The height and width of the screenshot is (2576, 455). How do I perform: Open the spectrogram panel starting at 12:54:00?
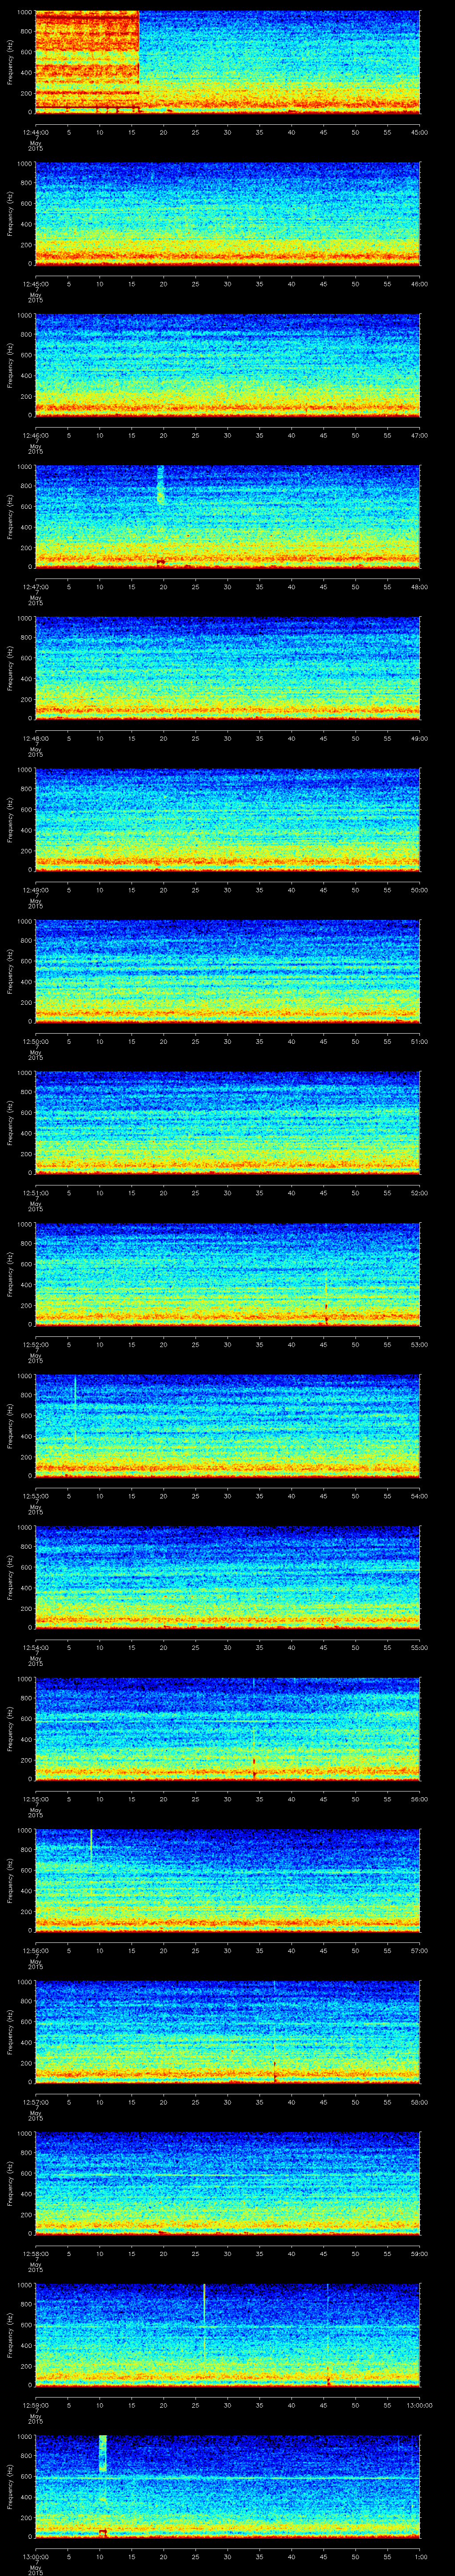click(227, 1577)
